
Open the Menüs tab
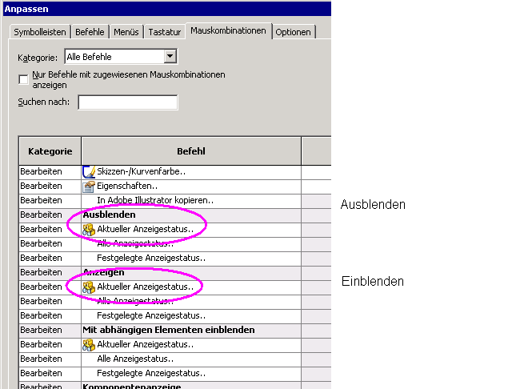tap(126, 32)
